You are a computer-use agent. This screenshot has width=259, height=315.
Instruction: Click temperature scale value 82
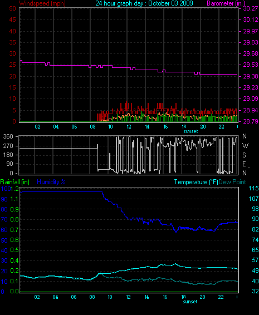(255, 229)
